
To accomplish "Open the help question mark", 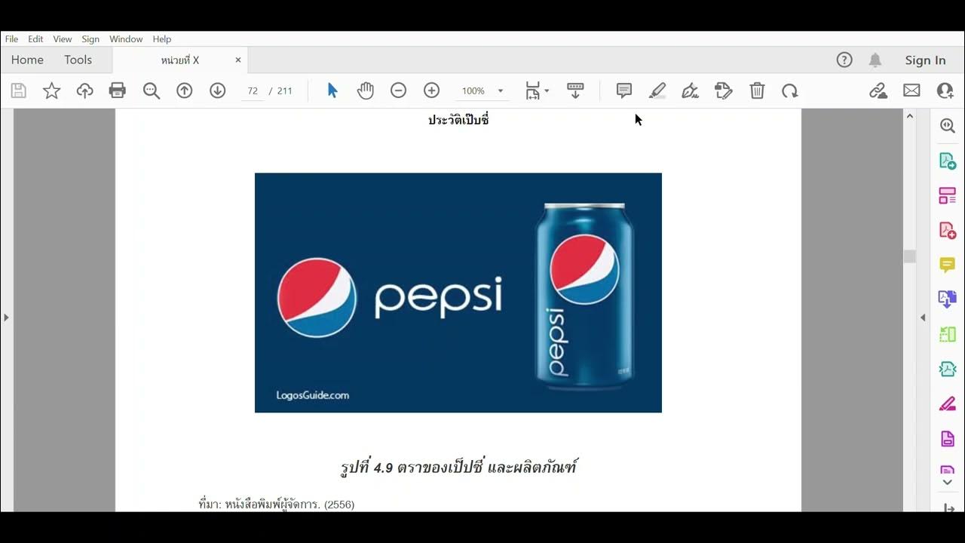I will coord(844,60).
